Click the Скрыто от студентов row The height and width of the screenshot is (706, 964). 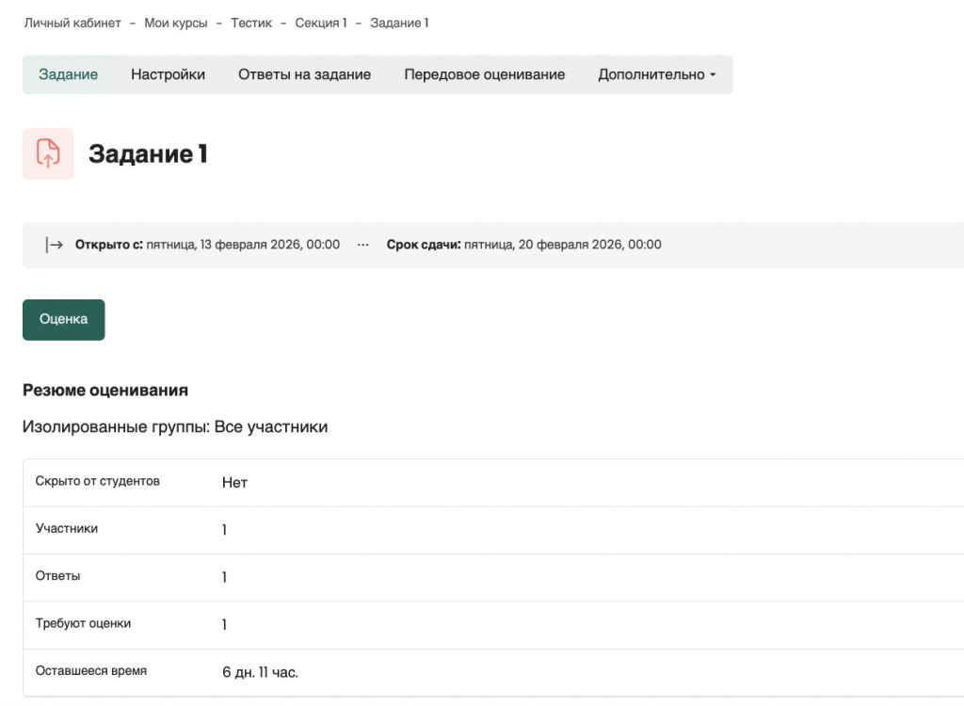(x=97, y=481)
